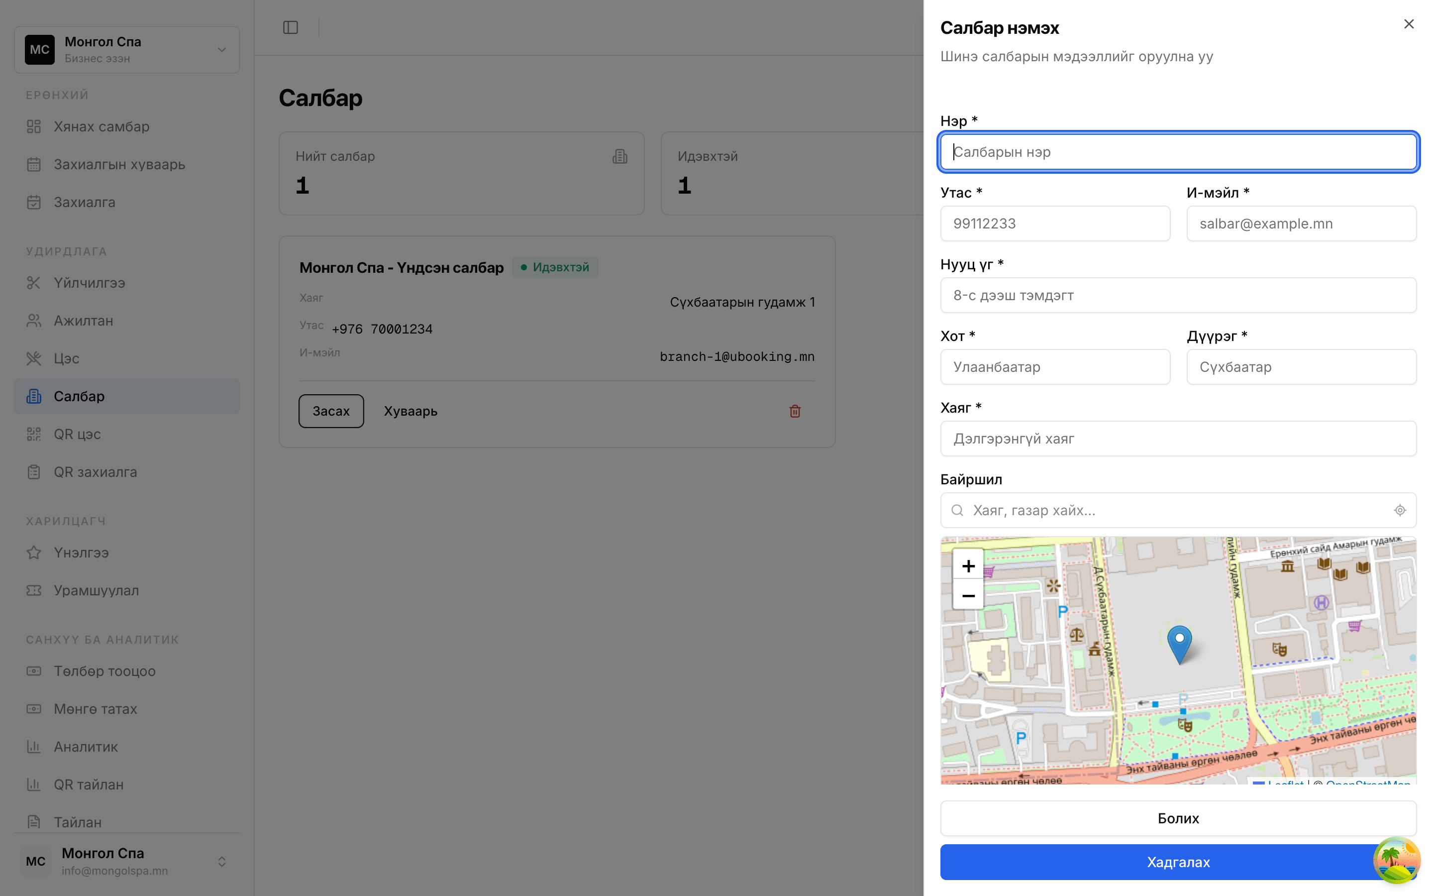The height and width of the screenshot is (896, 1433).
Task: Click the Монгол Спа - Үндсэн салбар title
Action: 402,267
